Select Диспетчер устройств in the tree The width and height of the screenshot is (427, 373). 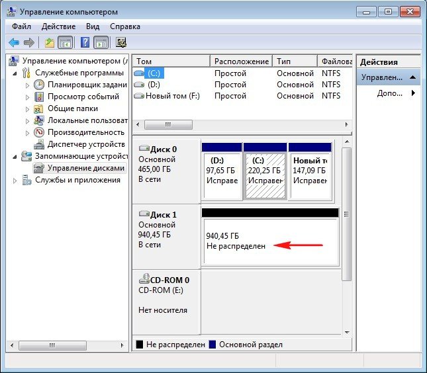coord(86,144)
